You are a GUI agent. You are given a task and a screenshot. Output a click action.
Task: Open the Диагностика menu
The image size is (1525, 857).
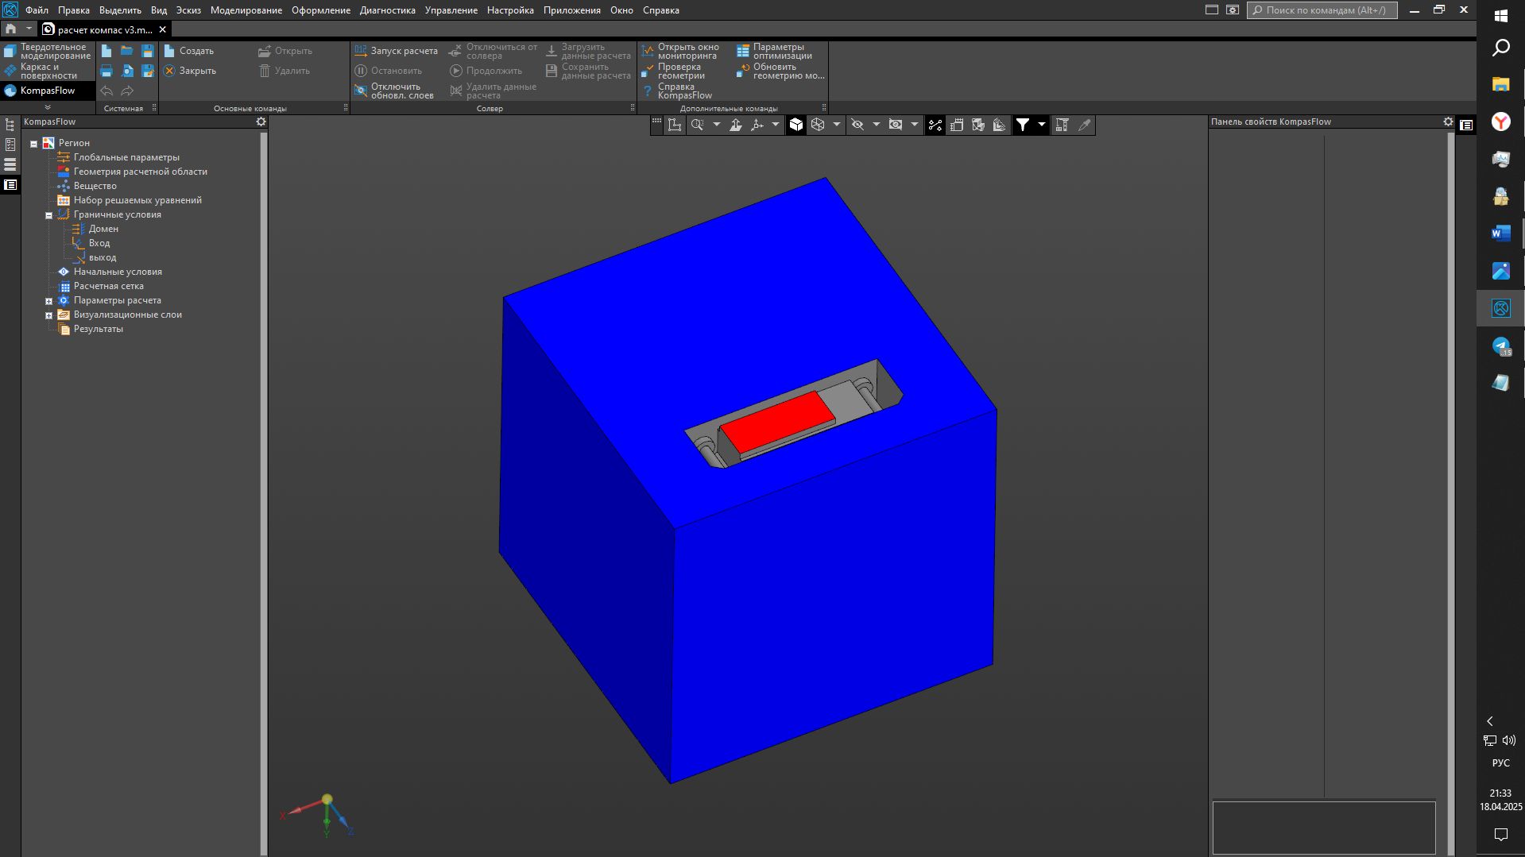[x=387, y=10]
